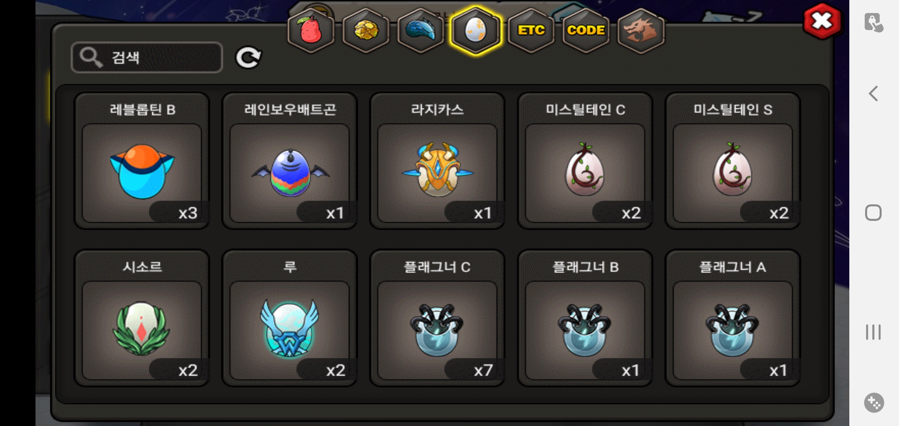The image size is (899, 426).
Task: Select the 레인보우배트곤 egg
Action: [290, 161]
